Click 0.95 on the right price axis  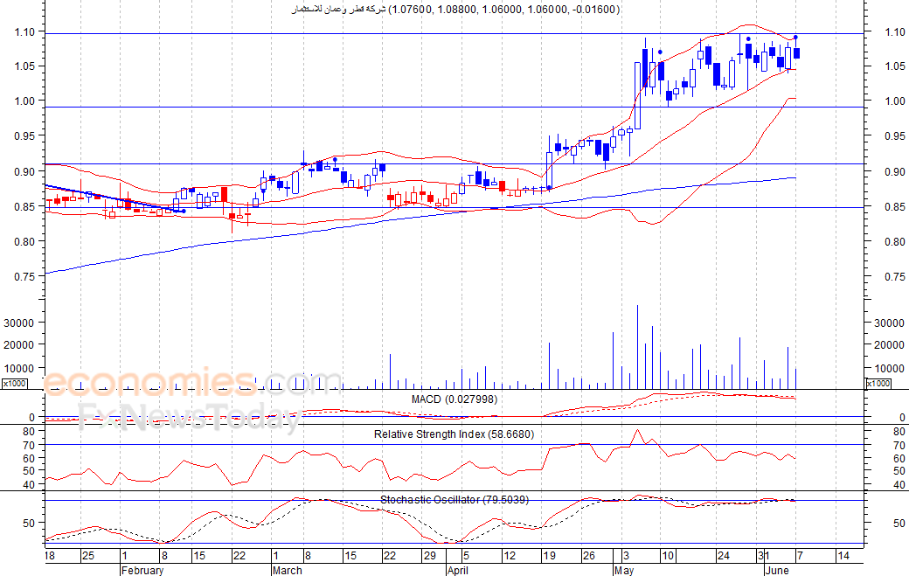894,136
